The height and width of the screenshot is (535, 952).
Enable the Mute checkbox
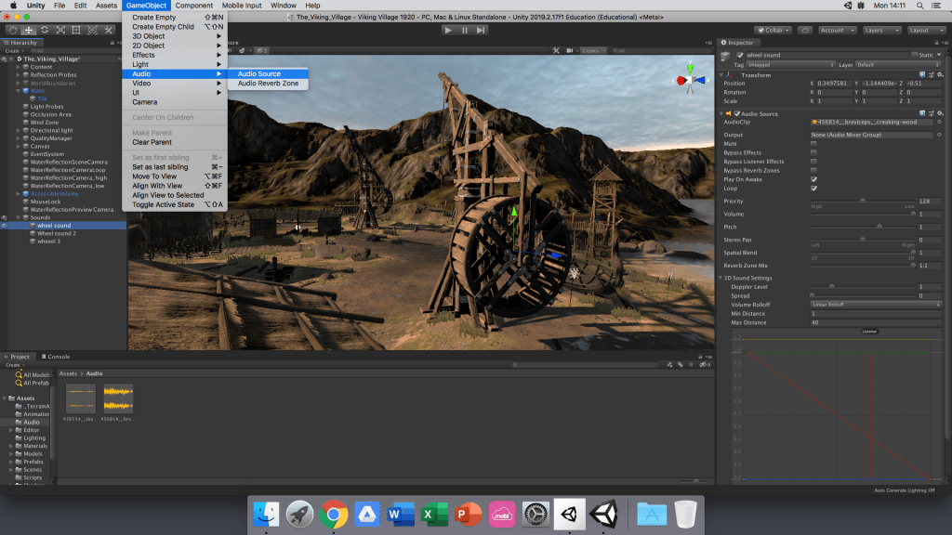814,144
